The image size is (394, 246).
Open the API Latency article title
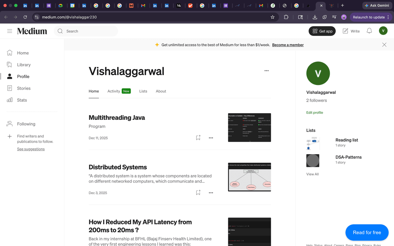coord(140,226)
